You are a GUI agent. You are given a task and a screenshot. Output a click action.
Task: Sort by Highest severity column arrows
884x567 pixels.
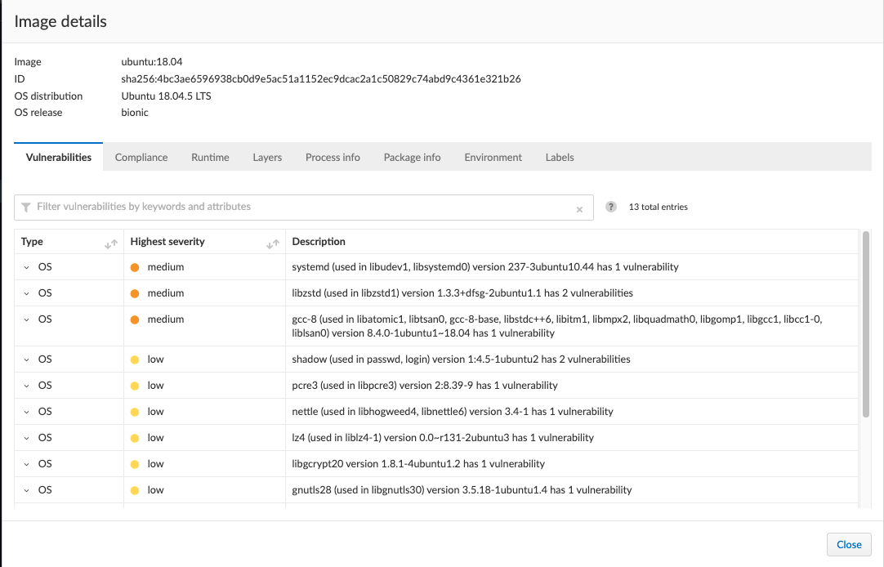(x=273, y=244)
